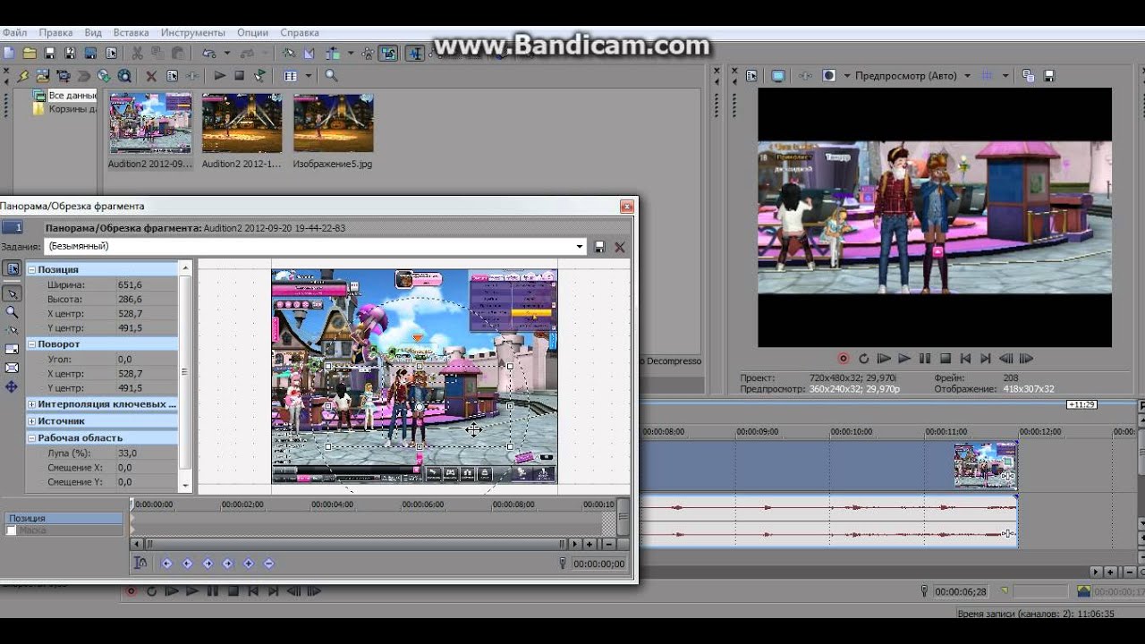The image size is (1145, 644).
Task: Collapse the Позиция section
Action: (31, 269)
